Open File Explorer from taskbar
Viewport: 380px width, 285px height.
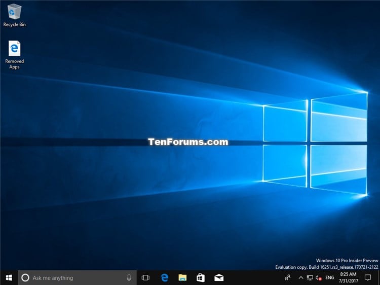coord(182,278)
